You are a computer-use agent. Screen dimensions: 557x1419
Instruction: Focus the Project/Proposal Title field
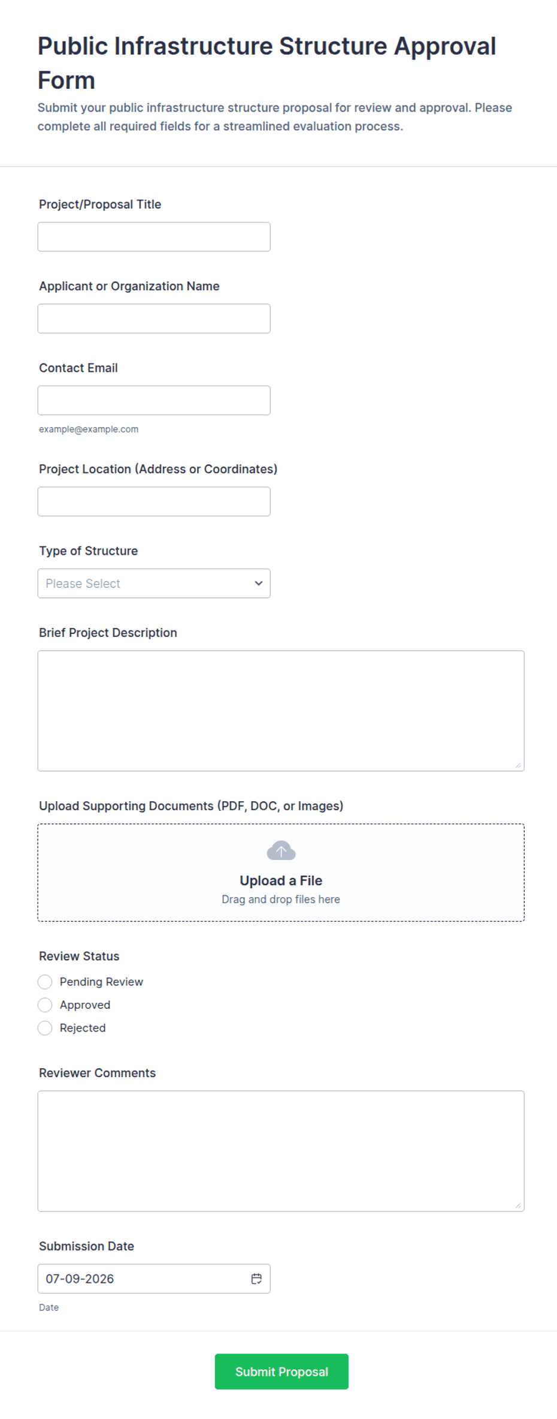point(154,237)
